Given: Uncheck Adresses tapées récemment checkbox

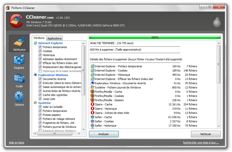Looking at the screenshot, I should tap(40, 59).
